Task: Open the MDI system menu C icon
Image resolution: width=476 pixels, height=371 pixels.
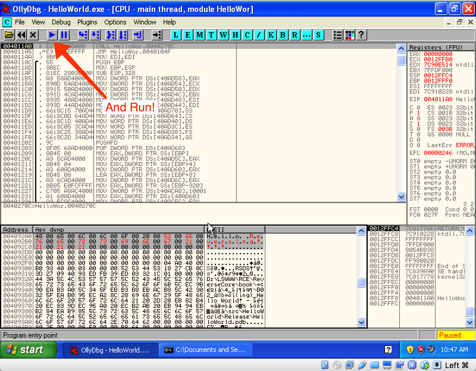Action: pos(7,22)
